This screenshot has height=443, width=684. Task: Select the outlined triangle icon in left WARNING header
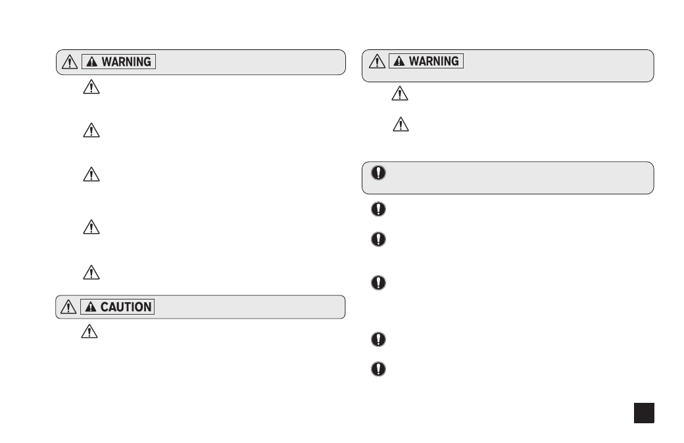[x=70, y=62]
